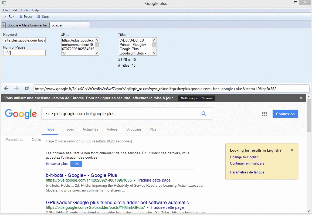Open the En savoir plus link
The width and height of the screenshot is (312, 215).
point(57,163)
